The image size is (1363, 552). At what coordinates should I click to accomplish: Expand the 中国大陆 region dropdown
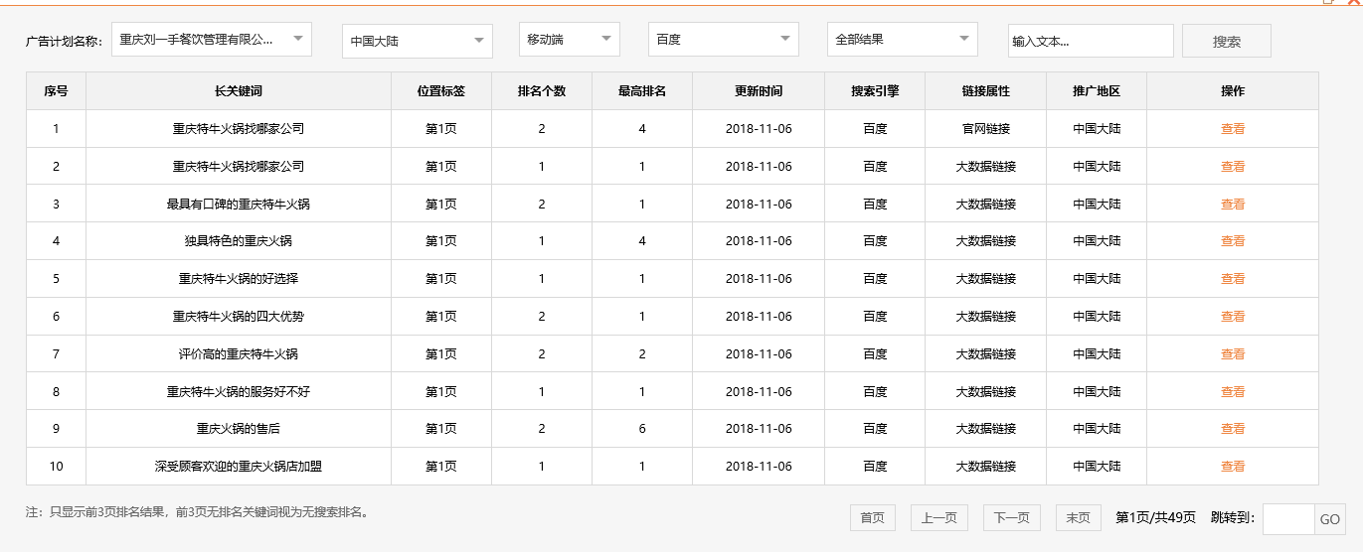pyautogui.click(x=417, y=41)
